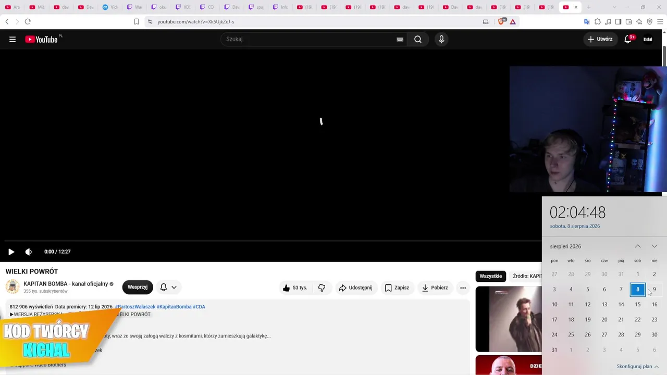Open the account avatar menu
The height and width of the screenshot is (375, 667).
(x=648, y=39)
